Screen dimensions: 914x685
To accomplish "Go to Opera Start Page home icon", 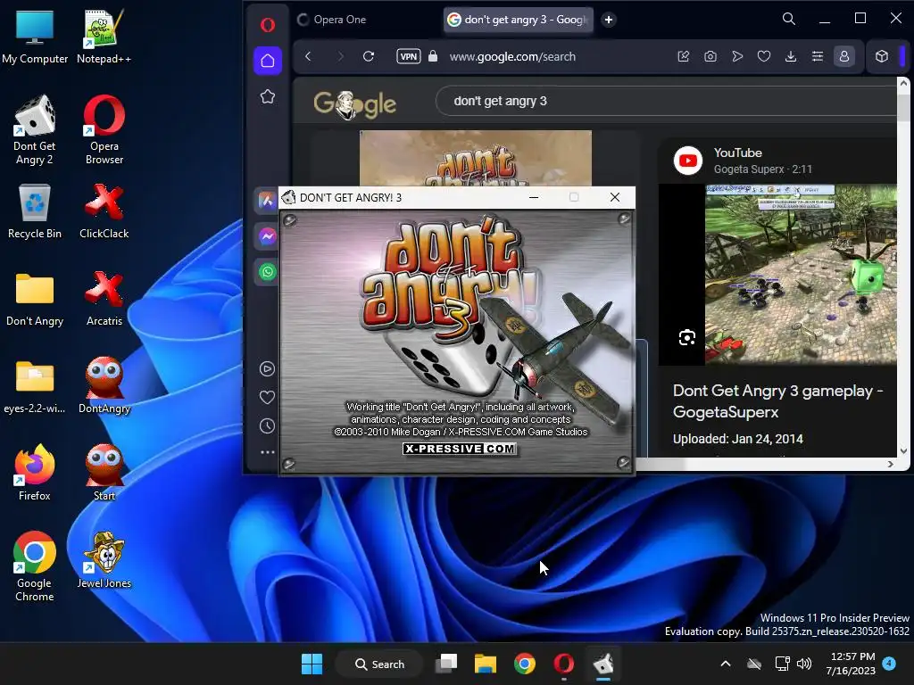I will tap(268, 61).
